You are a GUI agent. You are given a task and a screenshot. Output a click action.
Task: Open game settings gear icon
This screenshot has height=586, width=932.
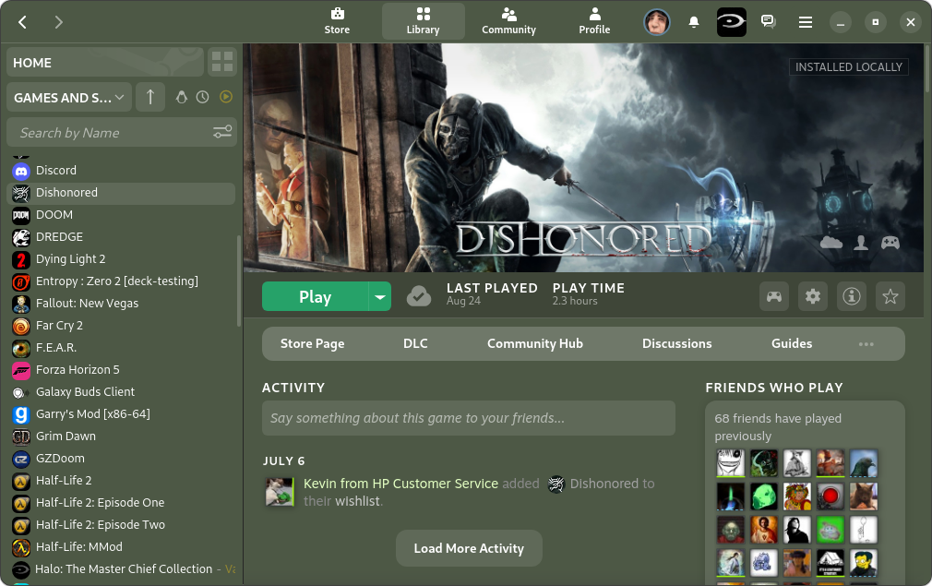tap(813, 296)
